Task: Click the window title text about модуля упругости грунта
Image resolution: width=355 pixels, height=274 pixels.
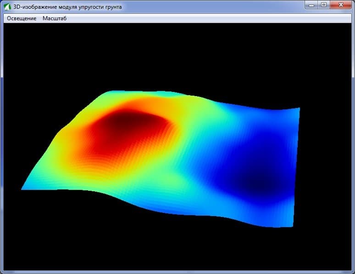Action: point(67,7)
